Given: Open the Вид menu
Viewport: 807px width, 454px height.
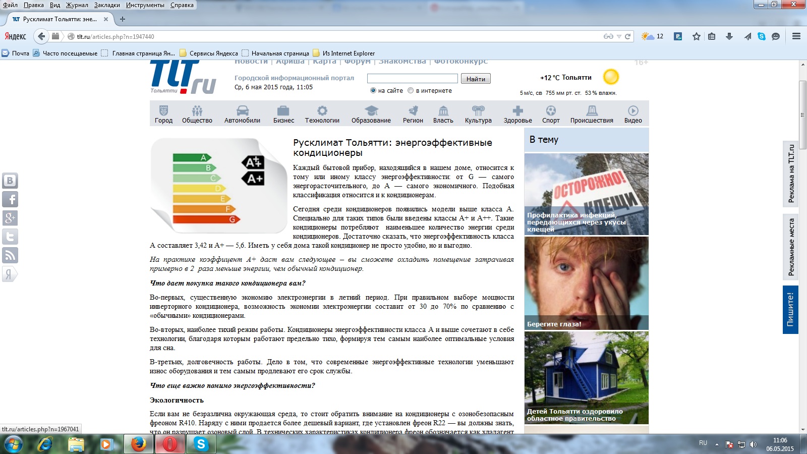Looking at the screenshot, I should click(x=55, y=5).
